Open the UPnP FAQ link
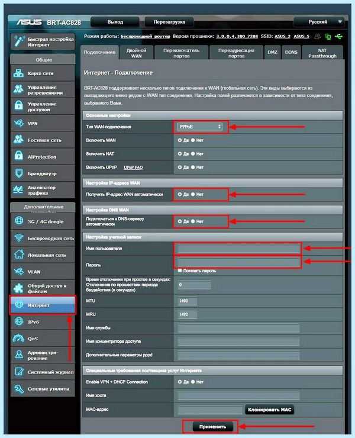This screenshot has width=355, height=438. pyautogui.click(x=133, y=168)
